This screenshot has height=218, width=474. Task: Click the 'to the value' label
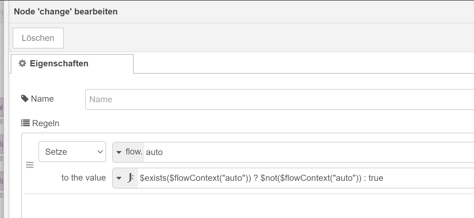pos(84,178)
